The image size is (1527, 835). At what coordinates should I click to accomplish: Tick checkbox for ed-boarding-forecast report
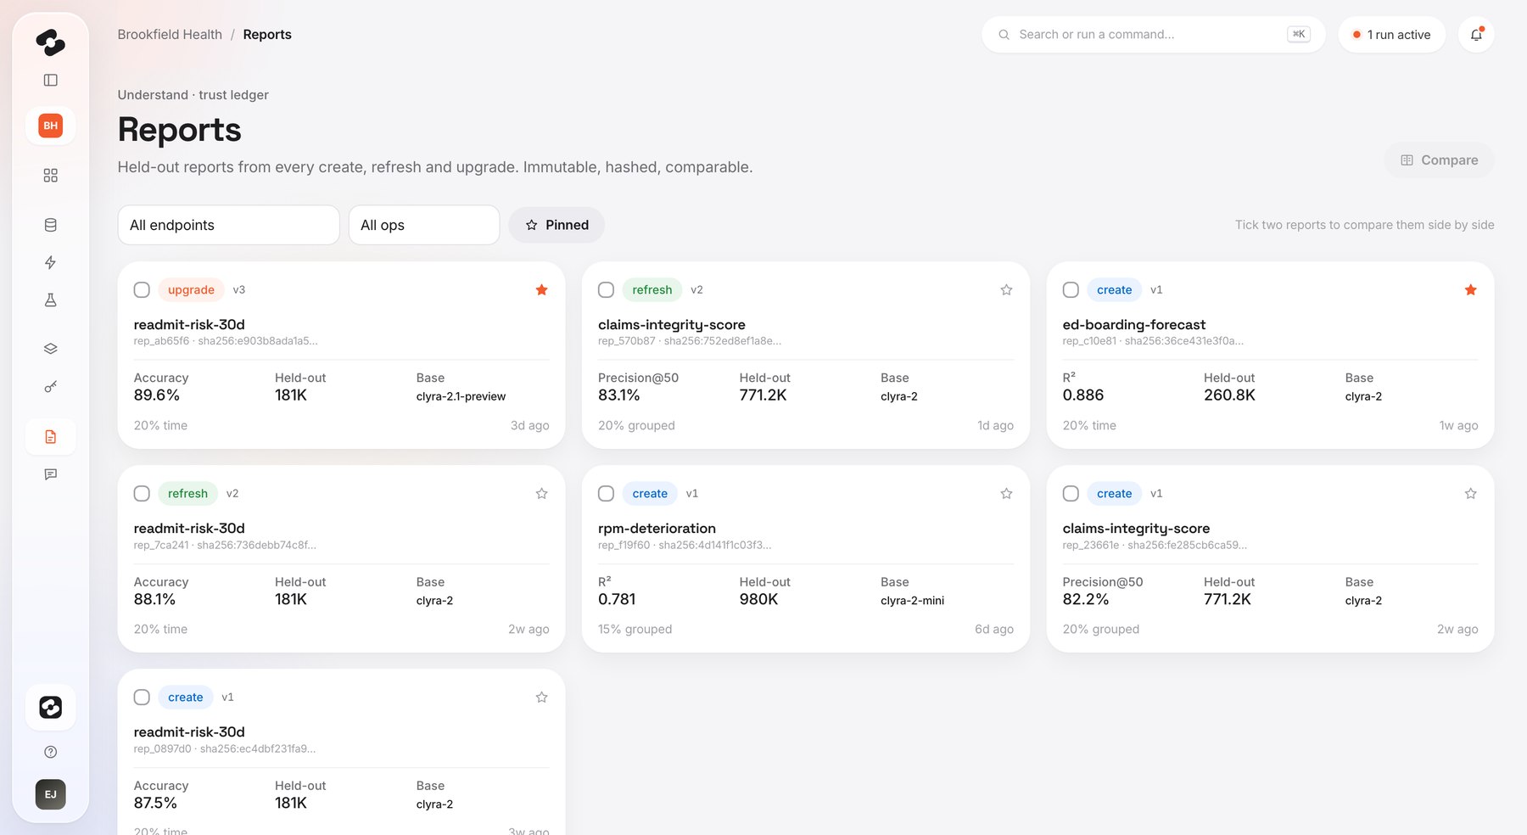[1071, 290]
